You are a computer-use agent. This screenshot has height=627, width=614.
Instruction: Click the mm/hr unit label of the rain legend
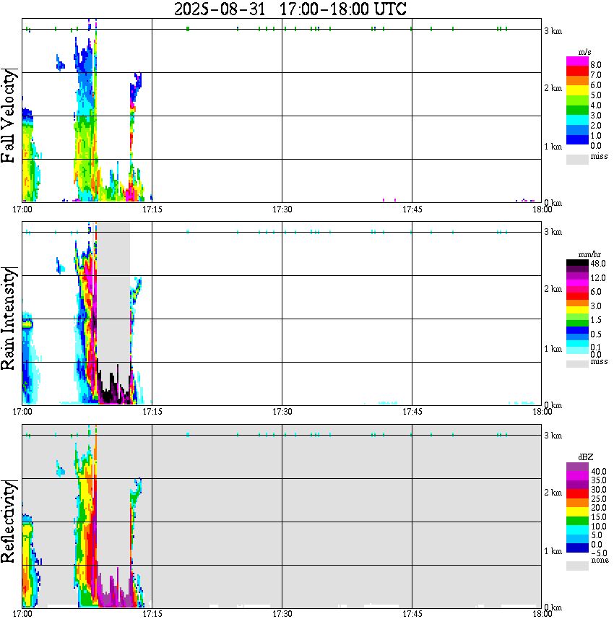[x=589, y=254]
